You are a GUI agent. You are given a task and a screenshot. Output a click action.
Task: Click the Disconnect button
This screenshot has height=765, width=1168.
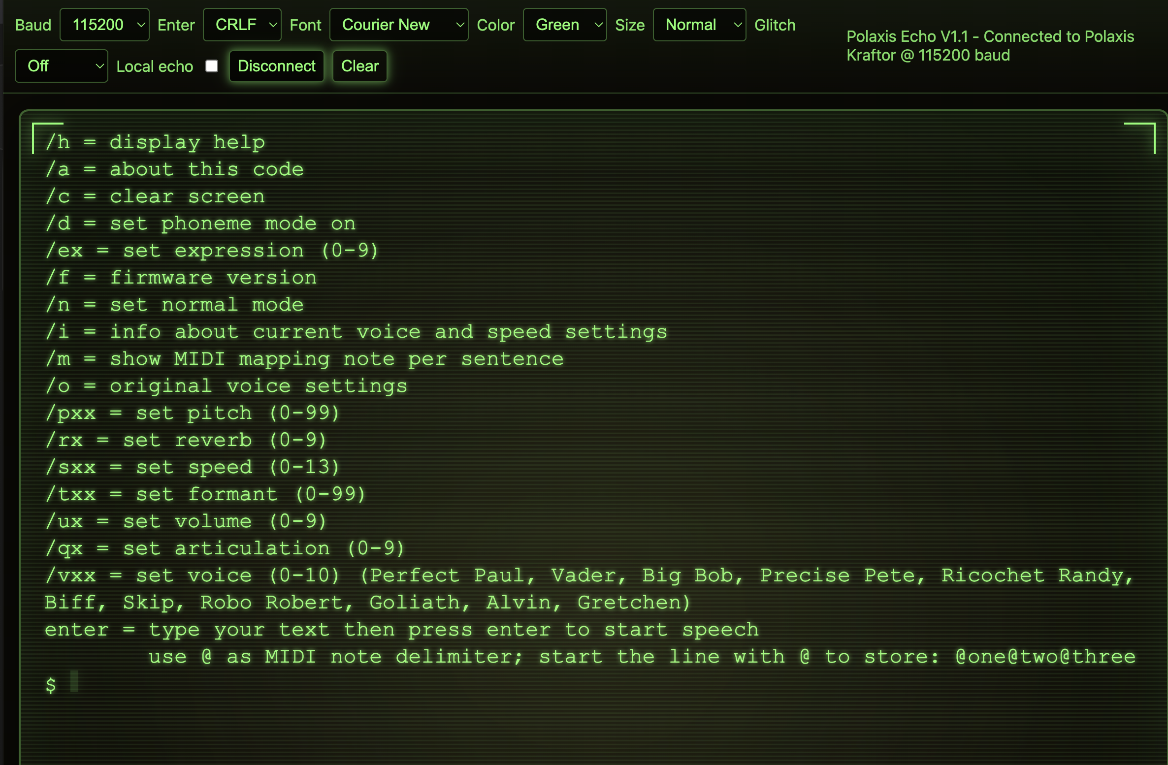coord(276,66)
